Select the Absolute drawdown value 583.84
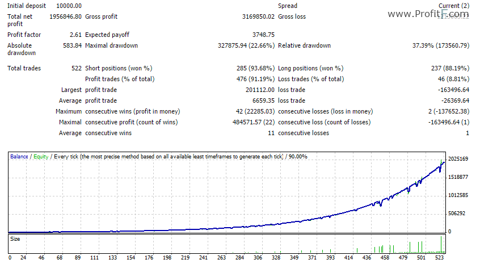This screenshot has height=268, width=480. click(72, 45)
